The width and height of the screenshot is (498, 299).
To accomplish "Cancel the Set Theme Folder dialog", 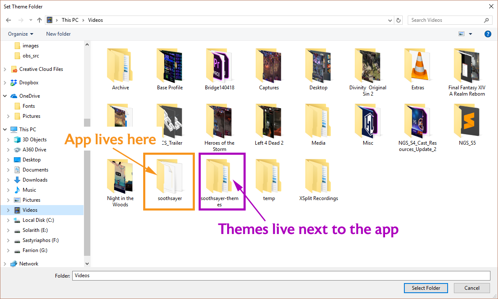I will click(472, 288).
